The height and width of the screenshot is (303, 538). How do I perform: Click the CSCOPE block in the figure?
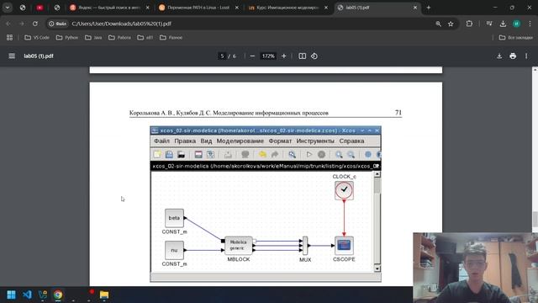pyautogui.click(x=344, y=246)
